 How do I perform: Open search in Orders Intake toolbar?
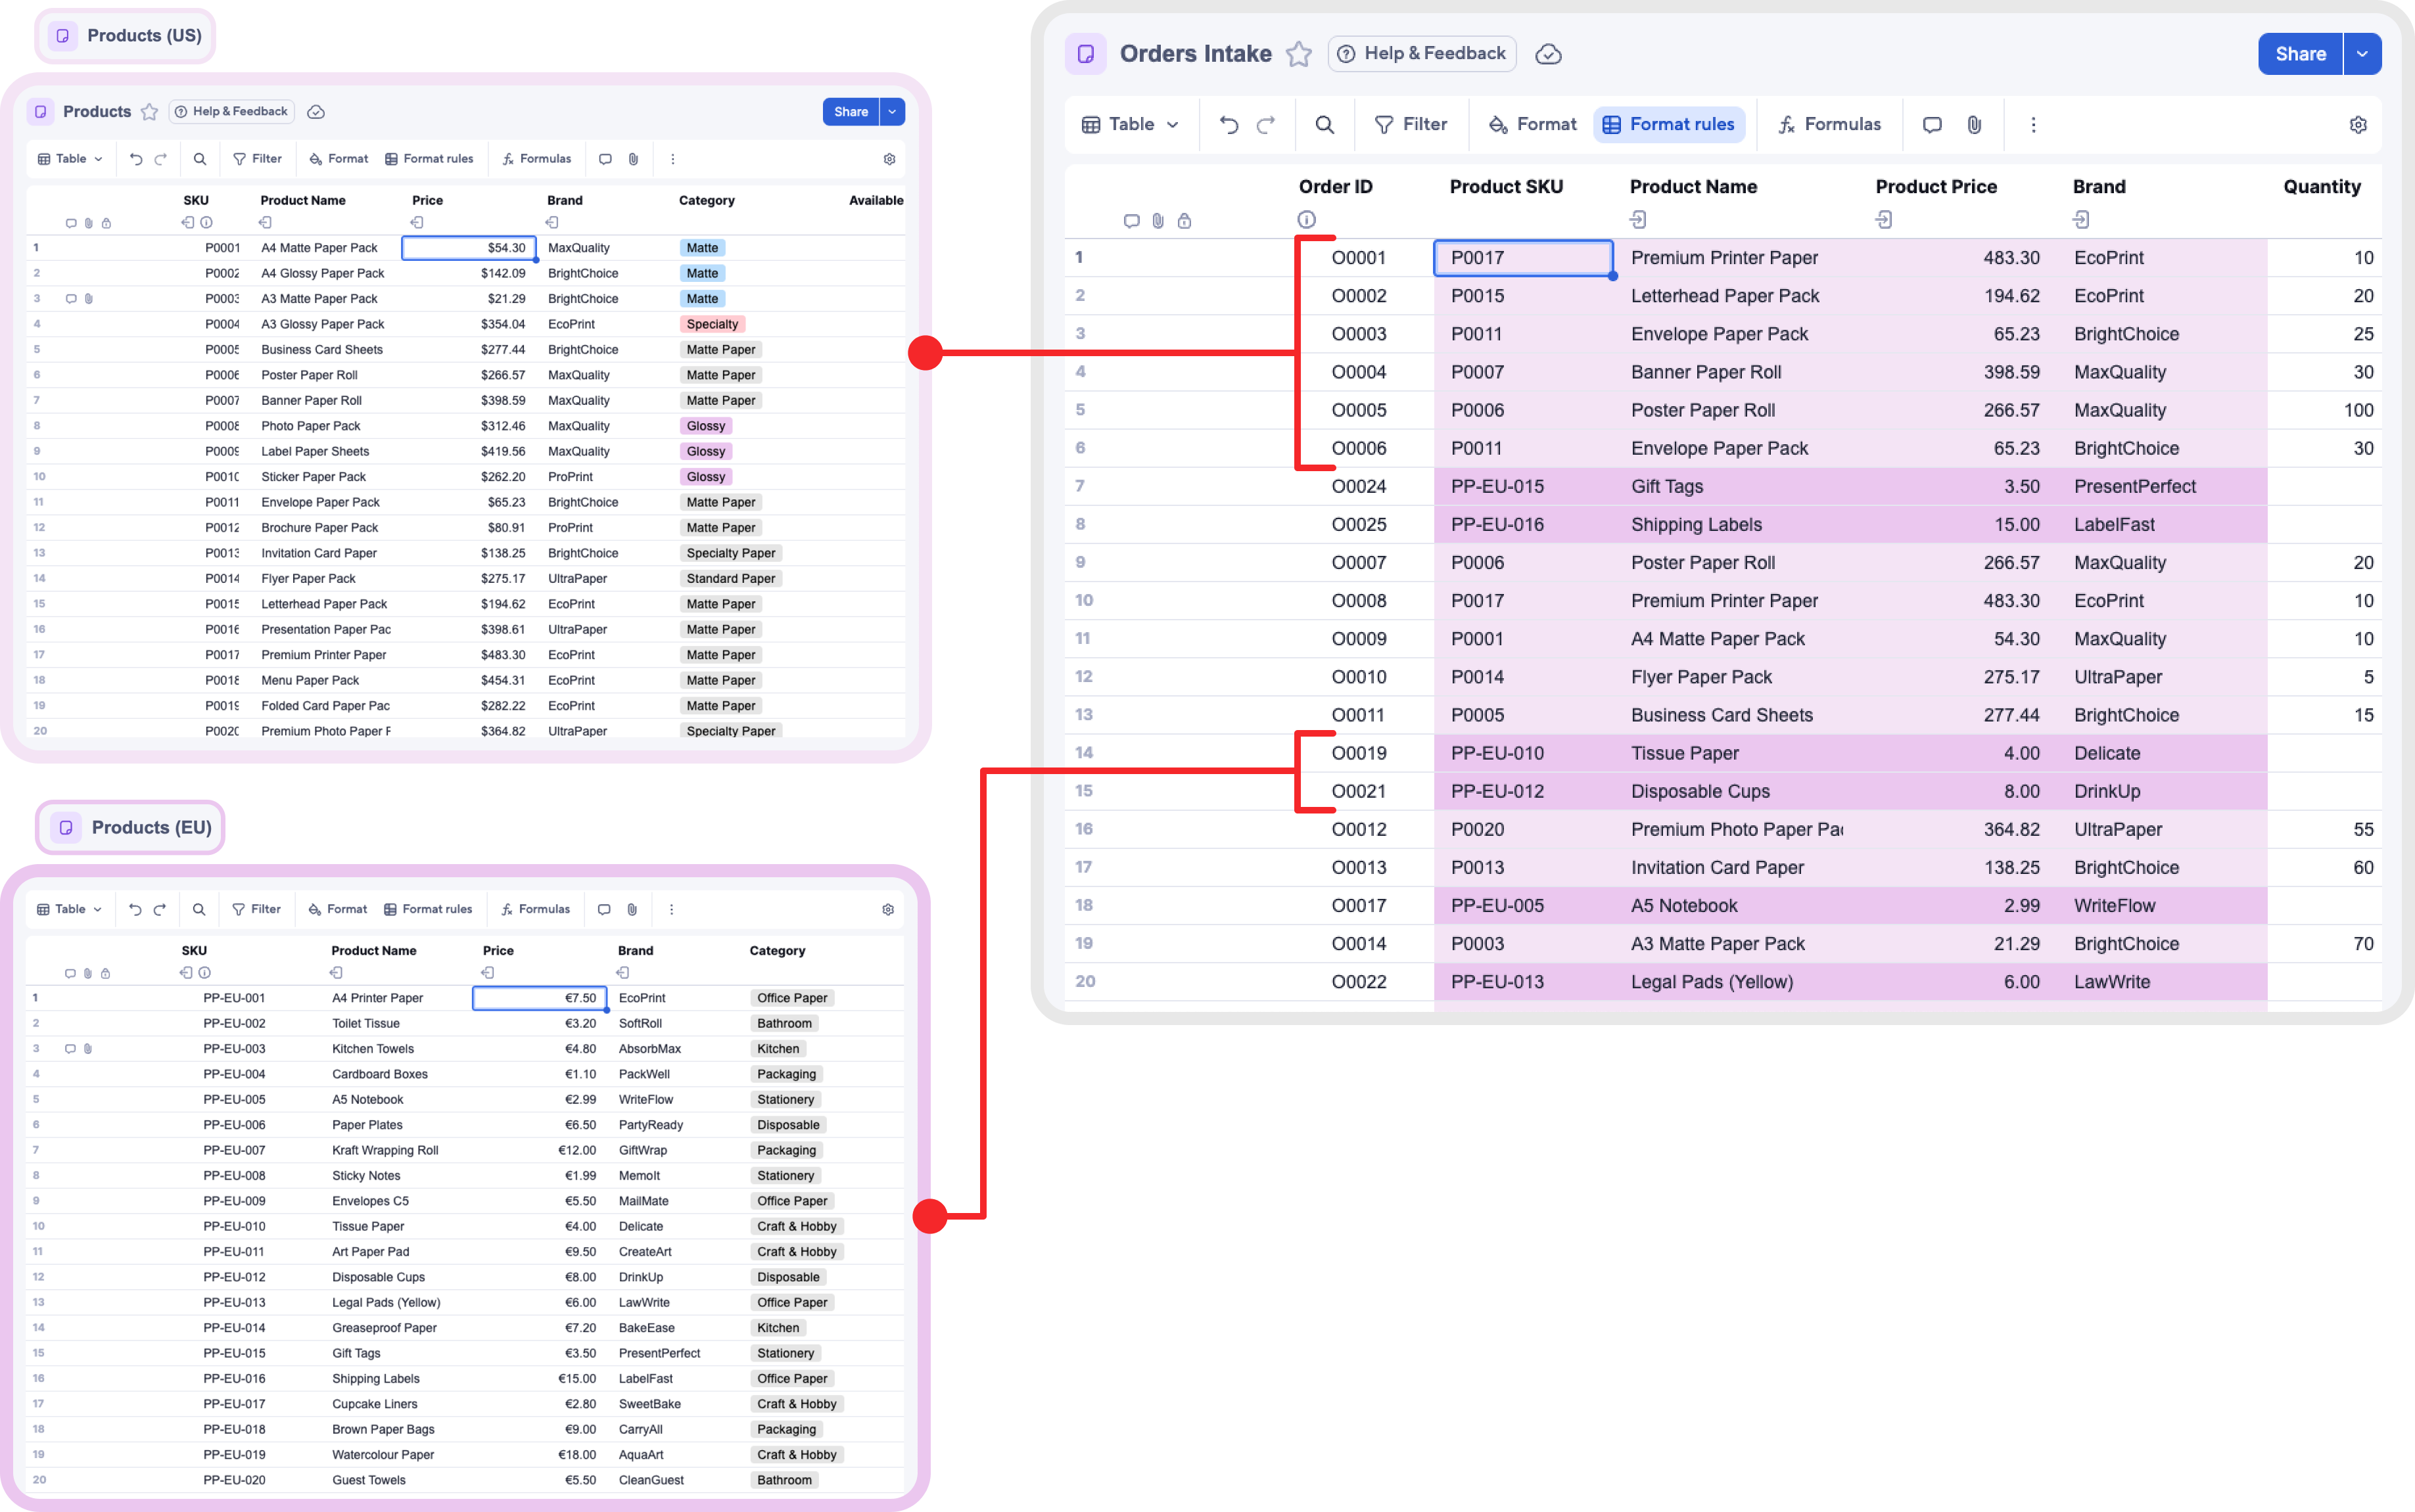pyautogui.click(x=1324, y=125)
